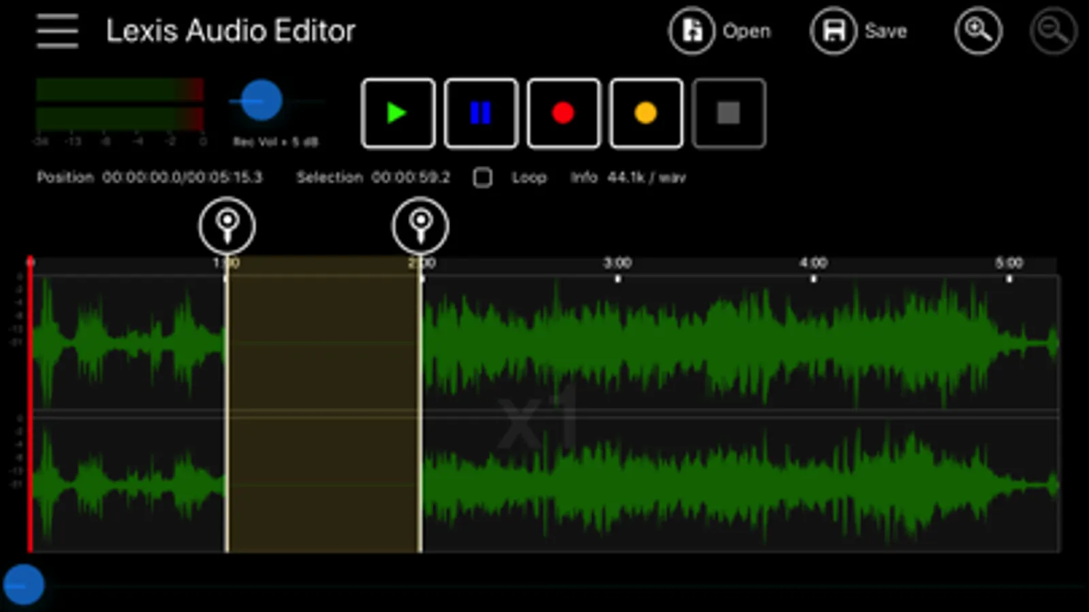Click the Open label text

tap(746, 31)
